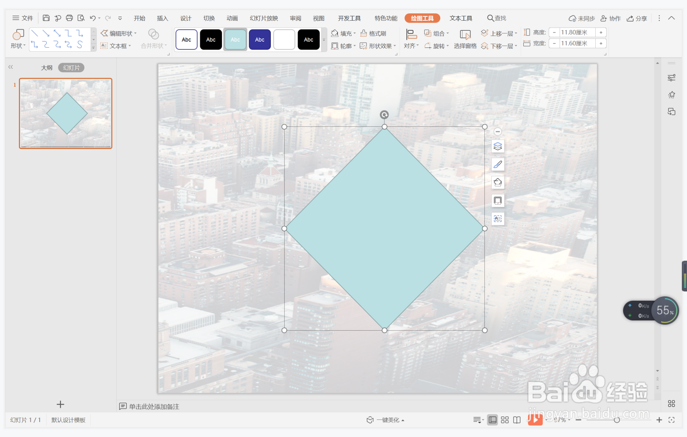Screen dimensions: 687x437
Task: Select the dark blue Abc style swatch
Action: pos(259,40)
